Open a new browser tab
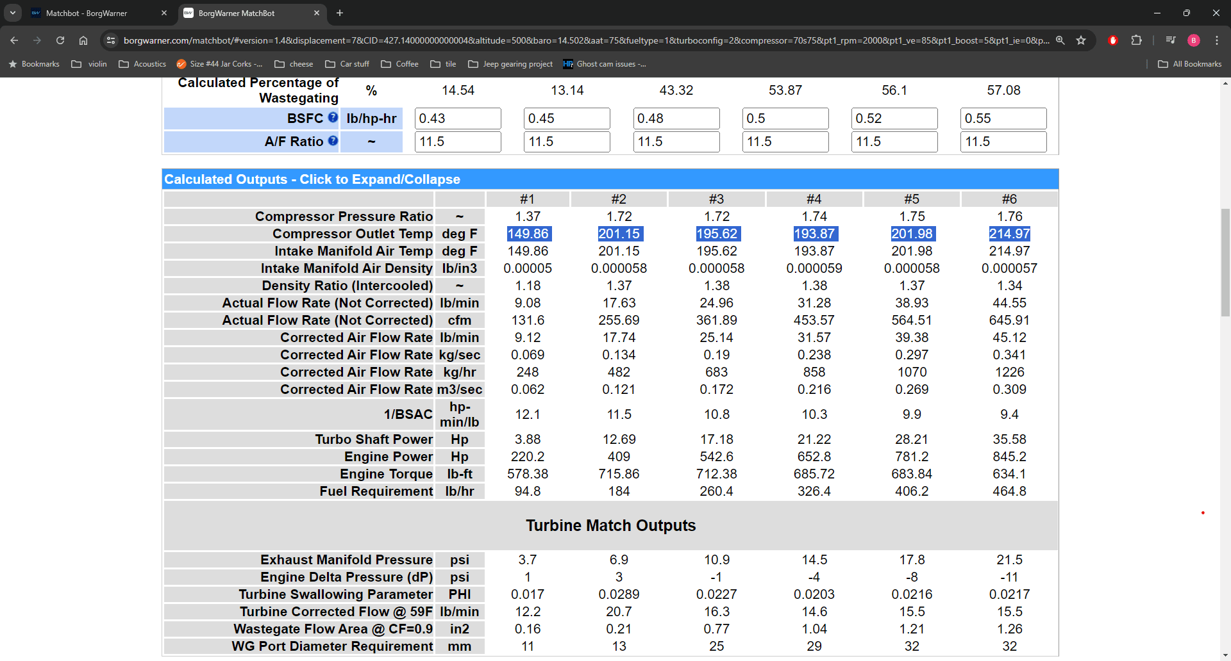The width and height of the screenshot is (1231, 661). click(x=340, y=13)
